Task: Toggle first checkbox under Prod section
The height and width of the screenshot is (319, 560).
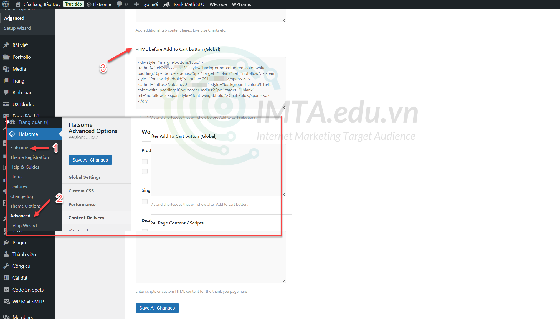Action: tap(145, 161)
